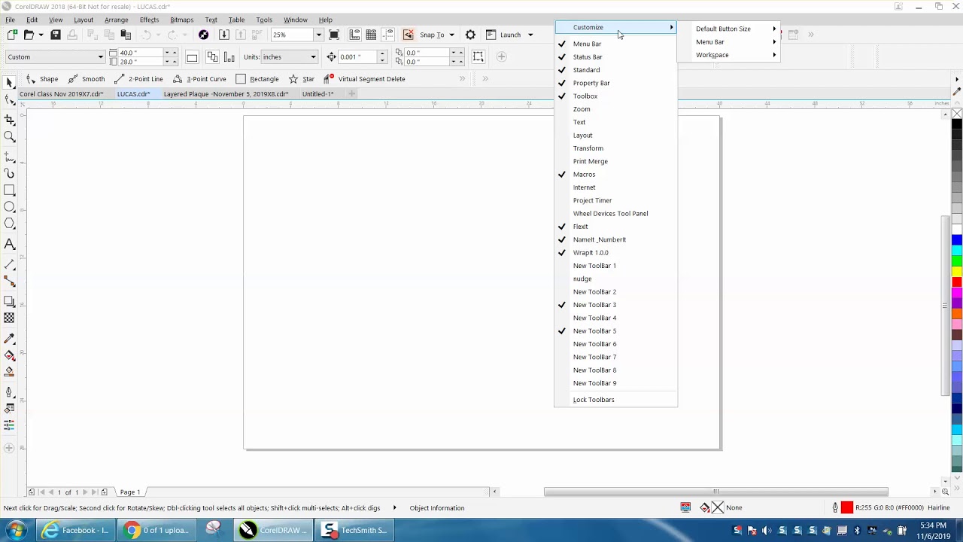The width and height of the screenshot is (963, 542).
Task: Open the Tools menu
Action: tap(264, 20)
